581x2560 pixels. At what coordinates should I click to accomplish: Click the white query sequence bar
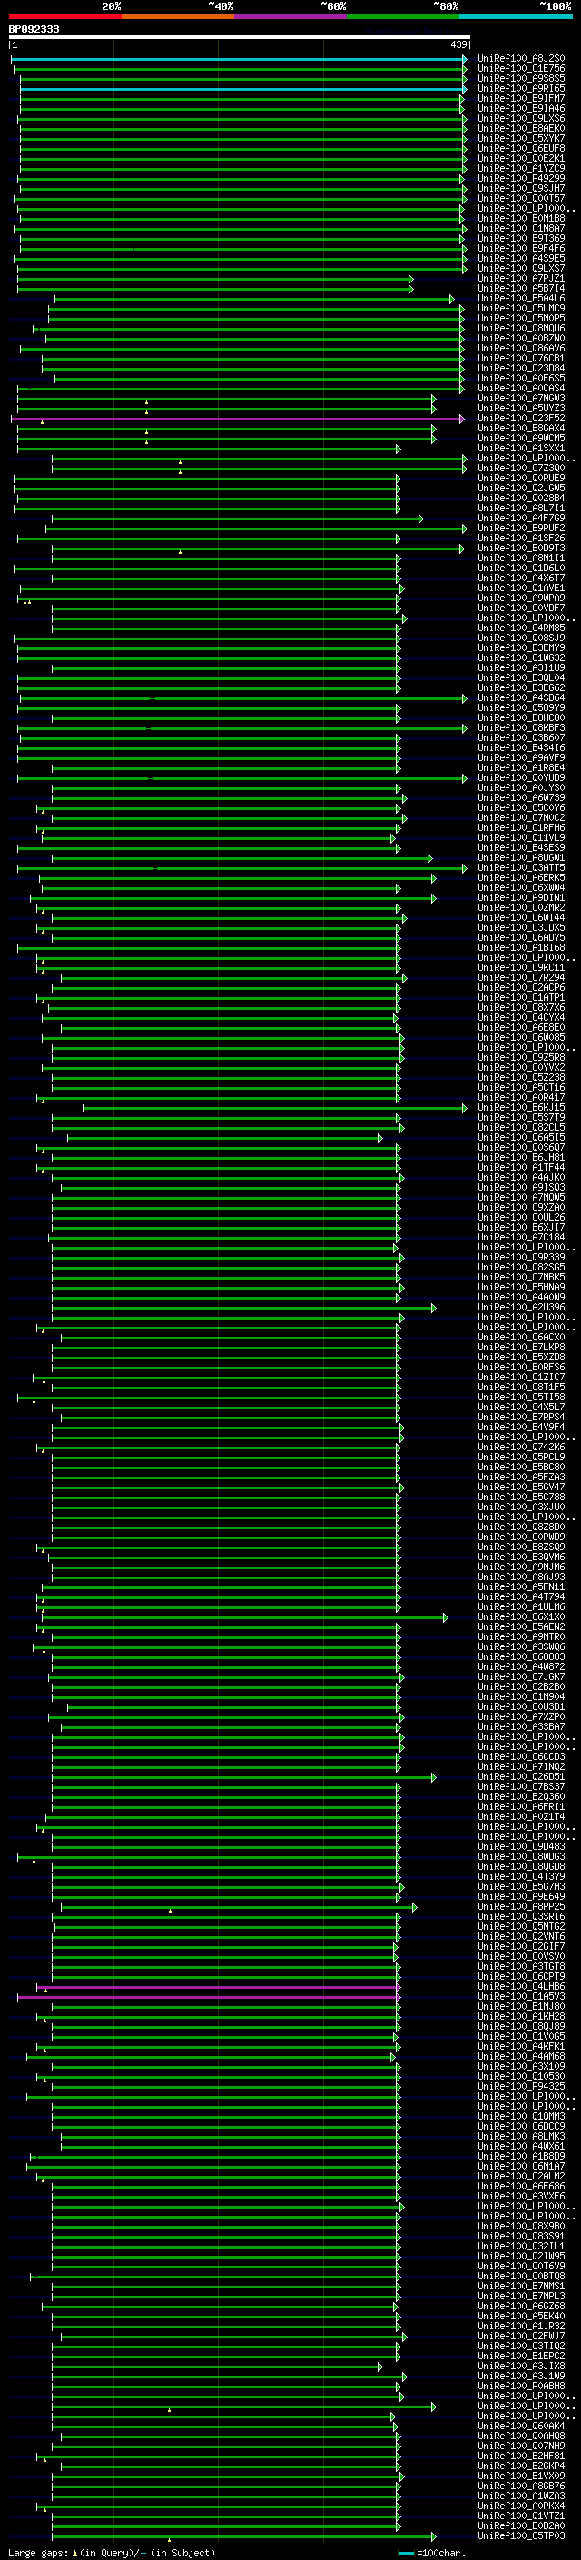pyautogui.click(x=240, y=36)
